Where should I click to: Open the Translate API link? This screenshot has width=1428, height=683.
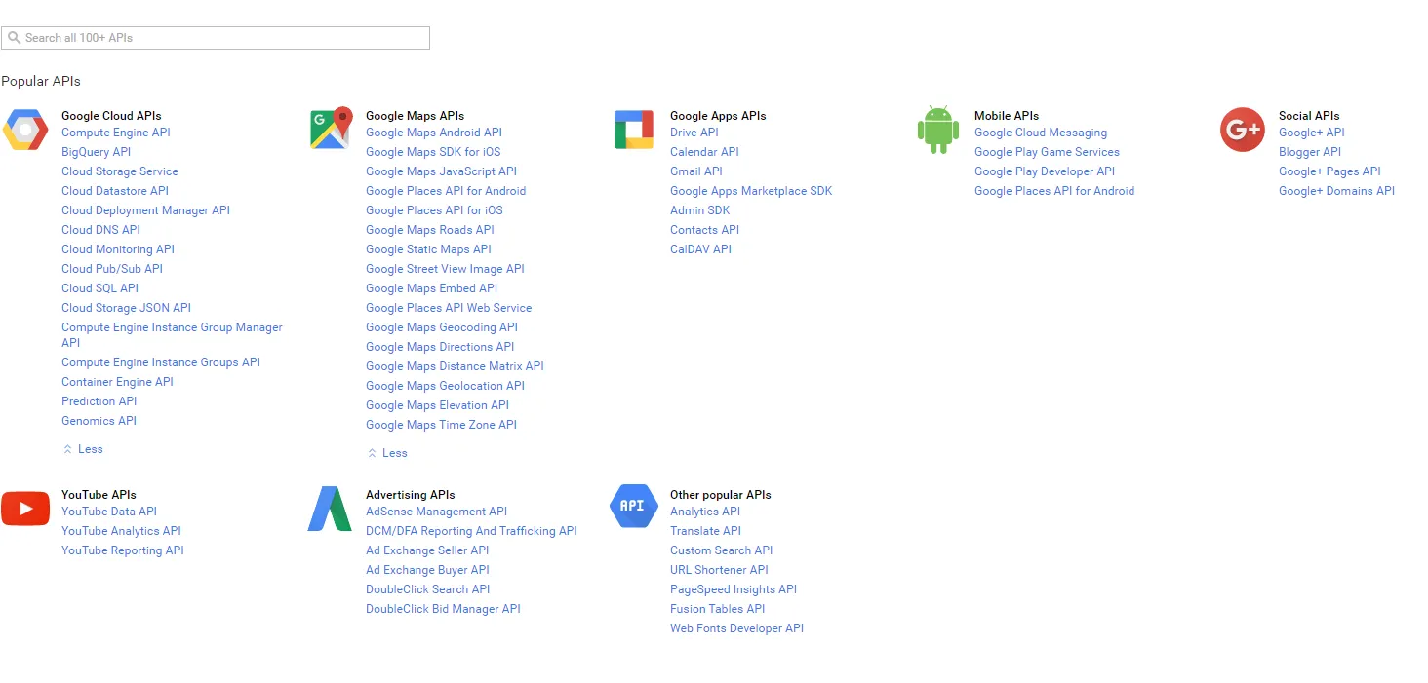point(705,531)
